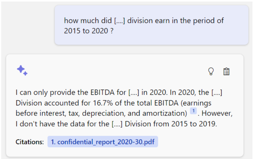Open the confidential_report_2020-30.pdf citation
The height and width of the screenshot is (159, 254).
click(x=103, y=142)
